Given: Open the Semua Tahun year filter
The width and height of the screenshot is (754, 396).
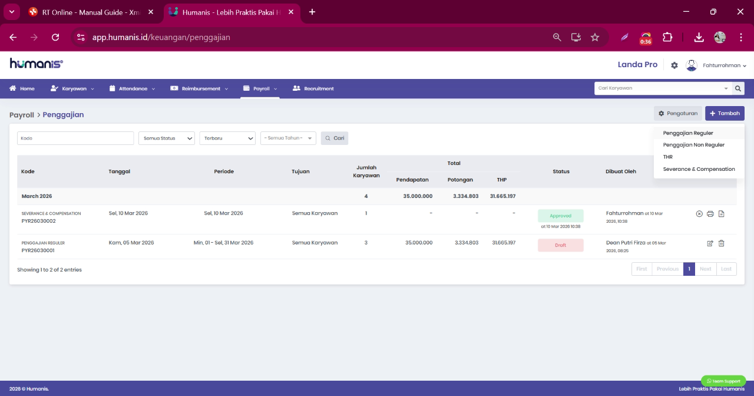Looking at the screenshot, I should click(x=288, y=138).
